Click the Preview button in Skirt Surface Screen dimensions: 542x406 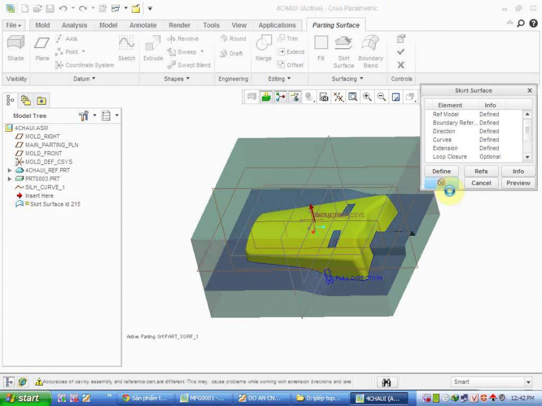pos(518,183)
